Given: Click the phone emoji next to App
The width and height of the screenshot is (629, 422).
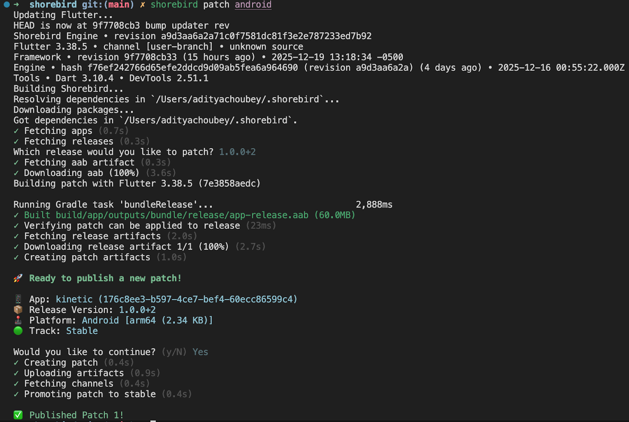Looking at the screenshot, I should tap(18, 299).
